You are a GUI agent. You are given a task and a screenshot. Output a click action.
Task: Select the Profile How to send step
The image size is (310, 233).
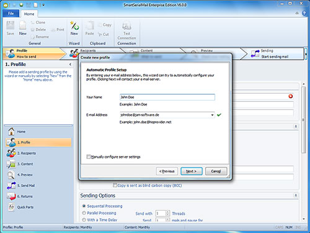click(x=34, y=53)
